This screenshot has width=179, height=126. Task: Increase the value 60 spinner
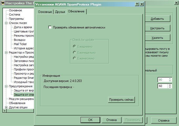click(170, 85)
